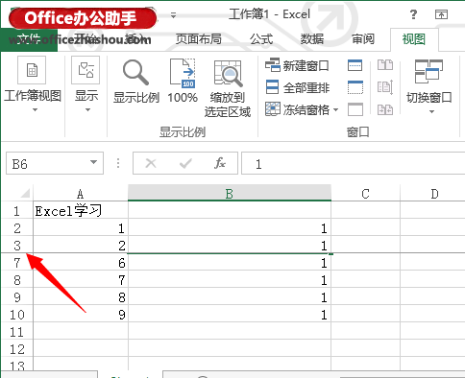Select row 2 header
Image resolution: width=465 pixels, height=378 pixels.
click(17, 228)
